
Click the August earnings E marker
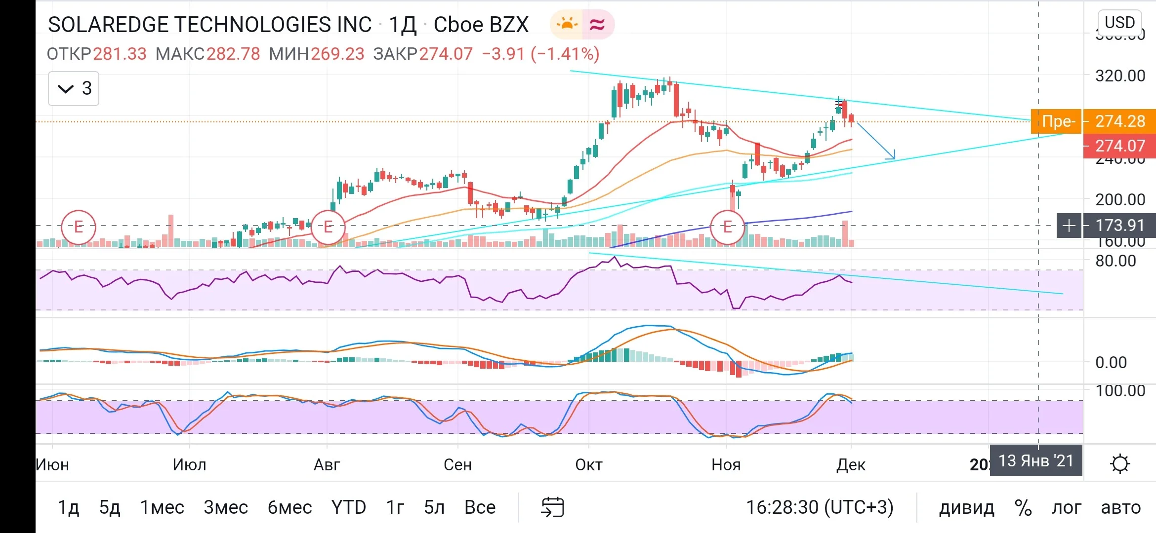click(328, 228)
